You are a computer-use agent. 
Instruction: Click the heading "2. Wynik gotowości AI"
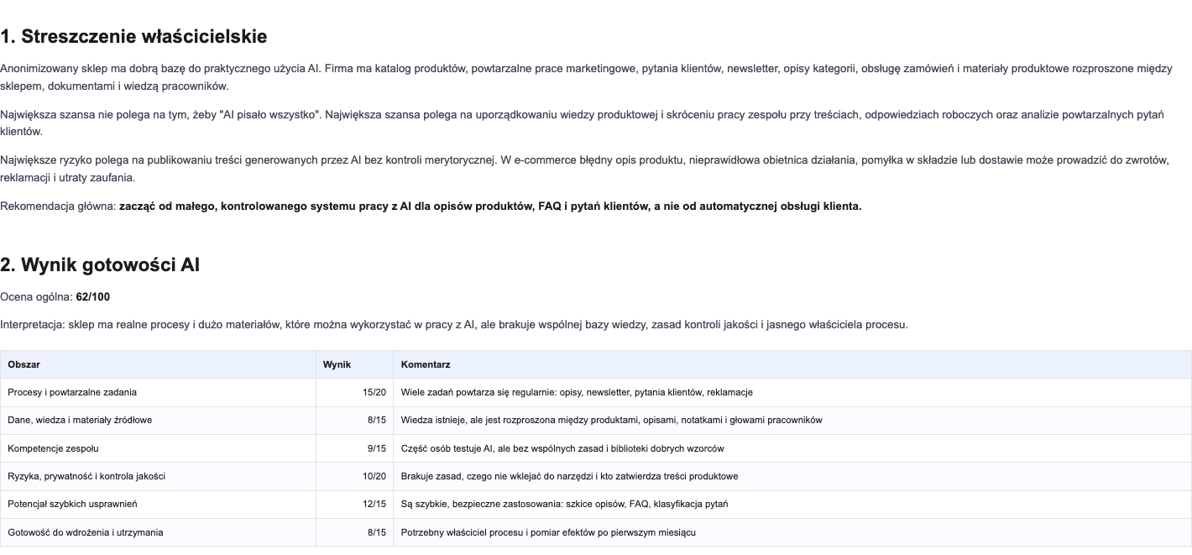click(100, 264)
